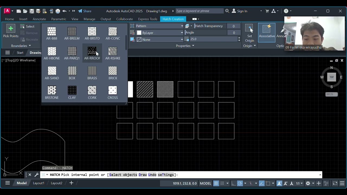The height and width of the screenshot is (195, 347).
Task: Pick the CORK hatch pattern
Action: pyautogui.click(x=92, y=93)
